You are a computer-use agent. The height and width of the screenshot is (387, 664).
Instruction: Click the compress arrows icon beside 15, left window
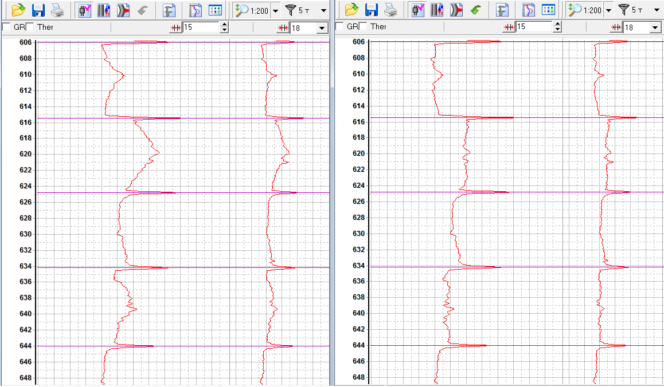coord(175,27)
